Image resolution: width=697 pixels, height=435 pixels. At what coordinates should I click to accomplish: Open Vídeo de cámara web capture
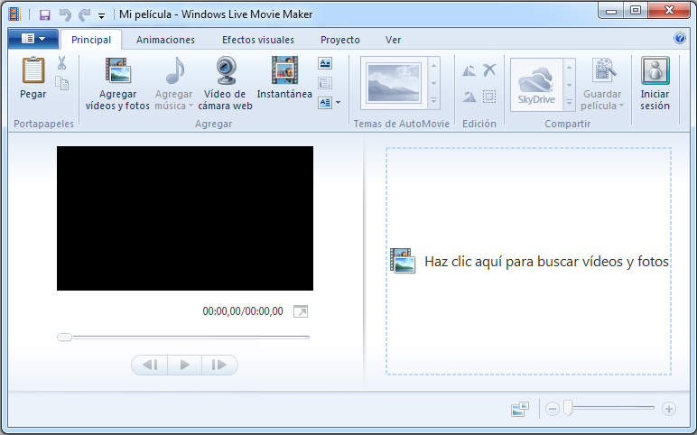click(227, 70)
